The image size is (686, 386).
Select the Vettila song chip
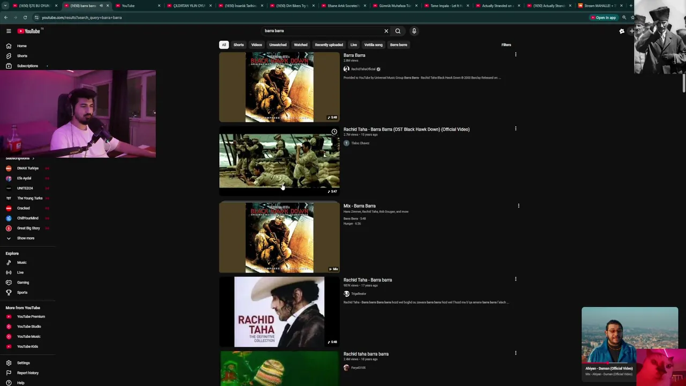[x=374, y=45]
